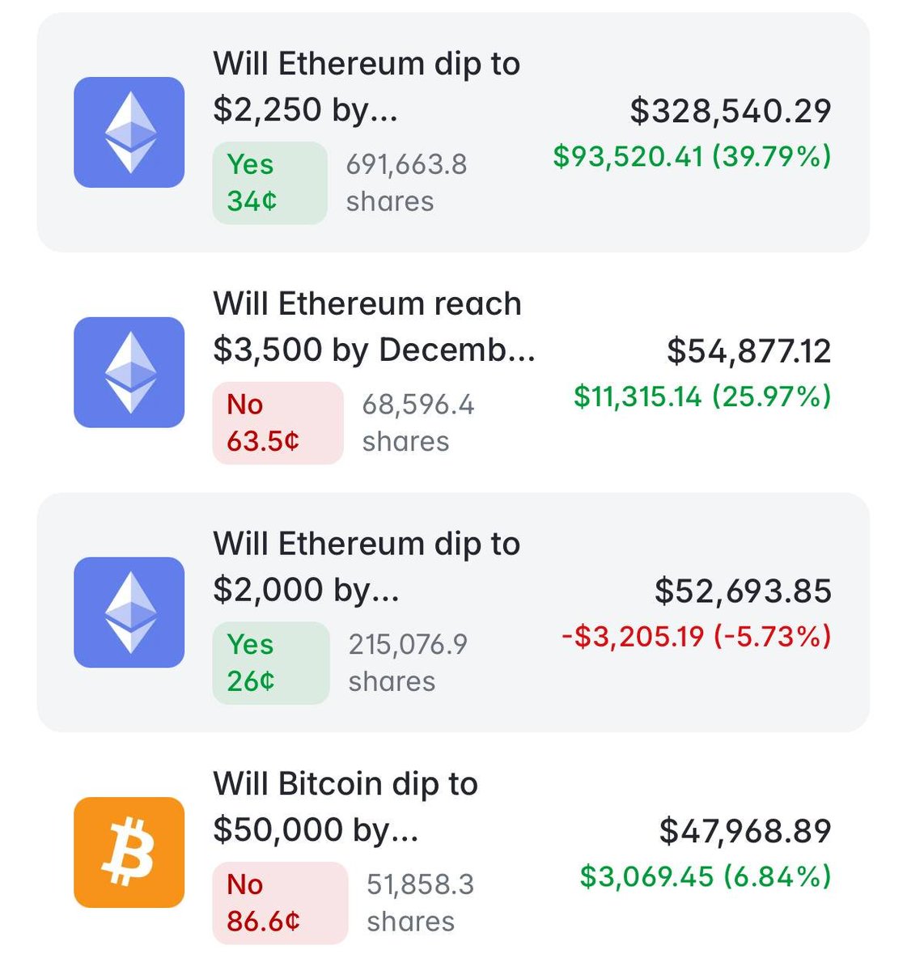Open the Ethereum icon for $3,500 reach market
Screen dimensions: 907x971
pos(129,372)
